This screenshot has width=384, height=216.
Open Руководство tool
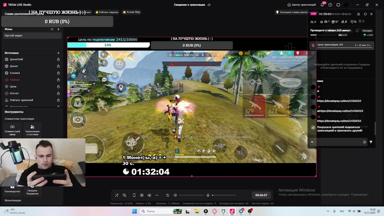point(12,190)
